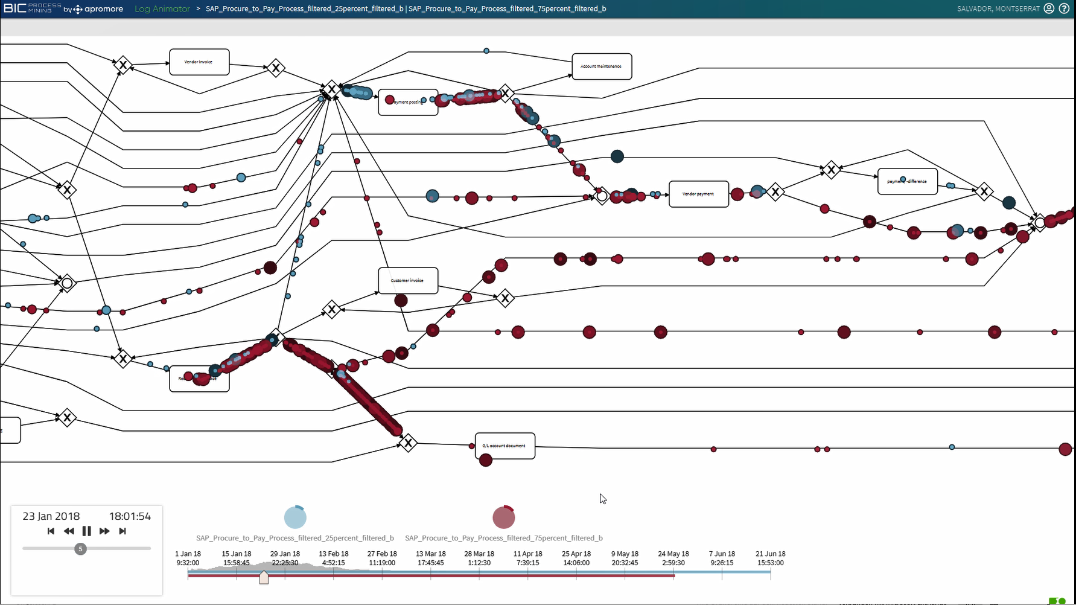Toggle the red 75percent log legend circle
This screenshot has width=1076, height=605.
click(x=504, y=517)
